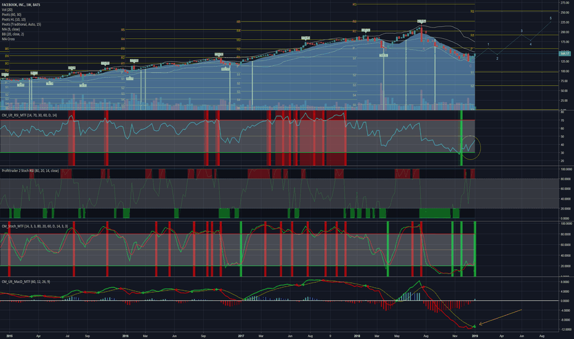
Task: Click the May label on time axis
Action: coord(397,336)
